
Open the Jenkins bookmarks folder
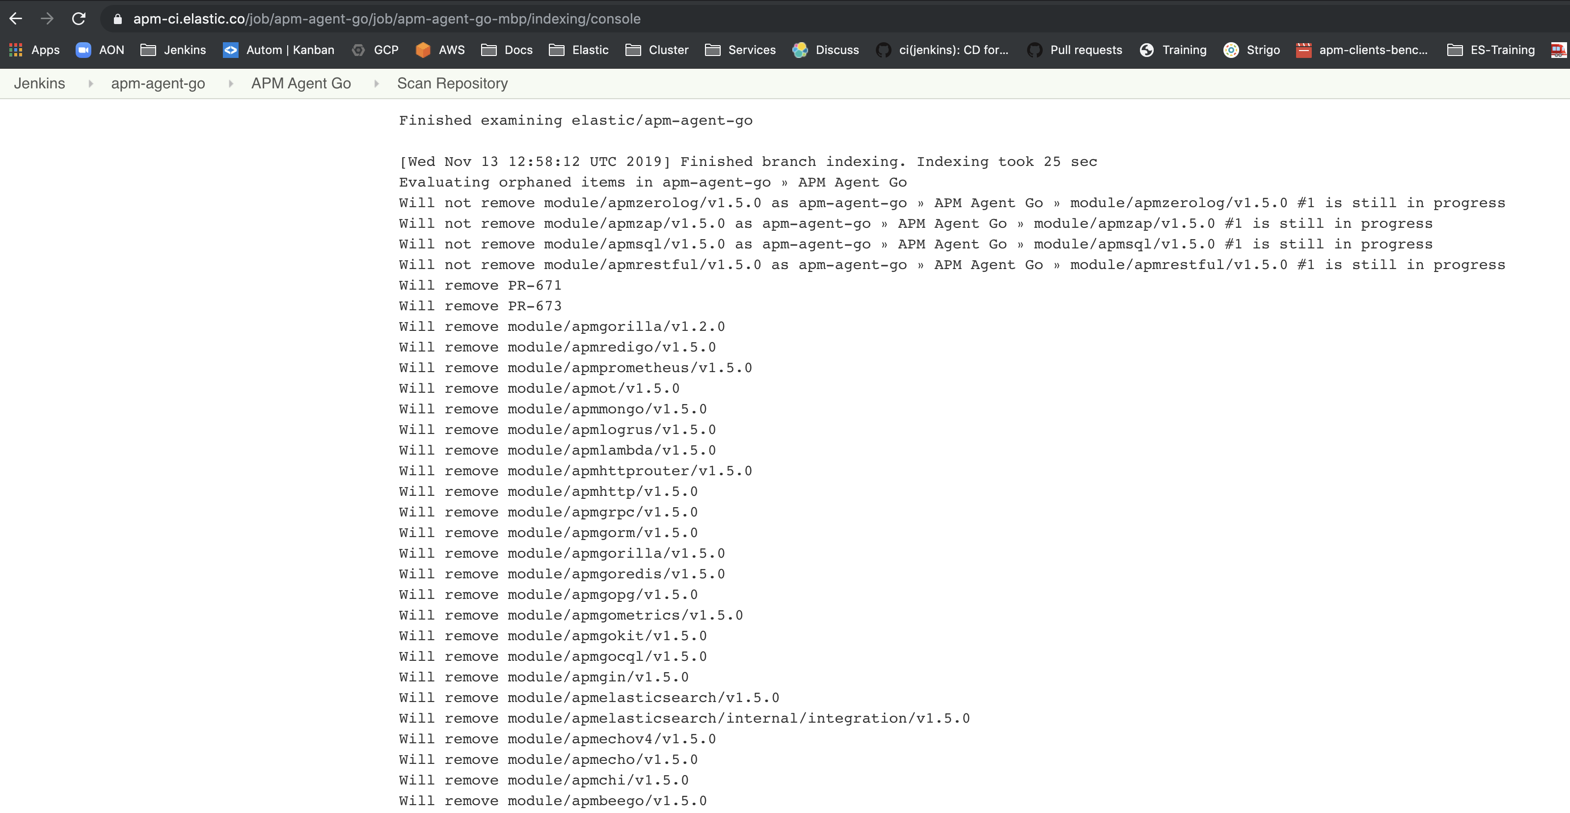click(174, 50)
